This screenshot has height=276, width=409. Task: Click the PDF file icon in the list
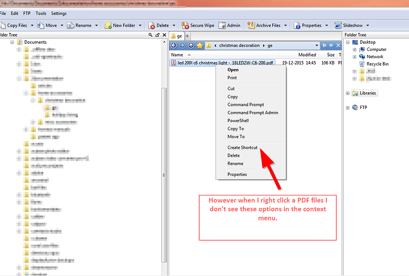pyautogui.click(x=174, y=63)
